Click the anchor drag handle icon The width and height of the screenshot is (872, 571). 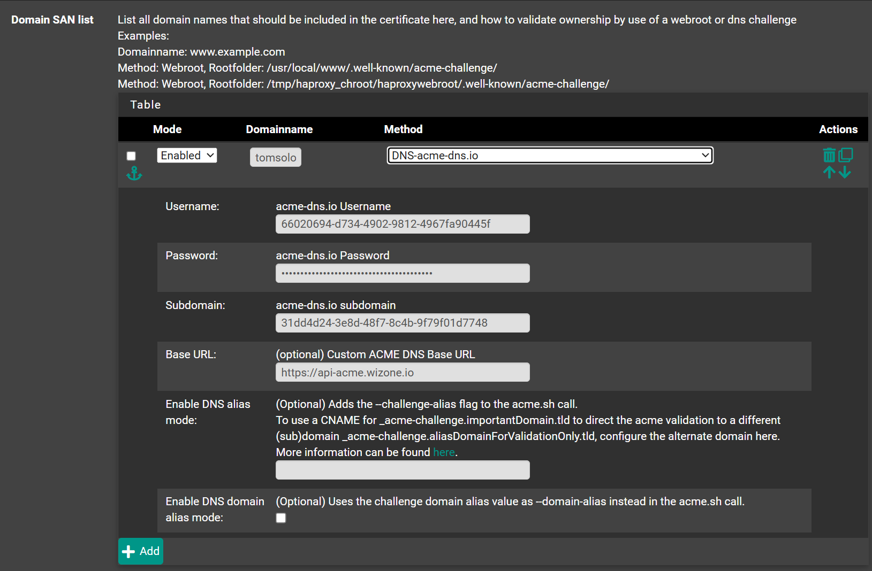[x=134, y=173]
